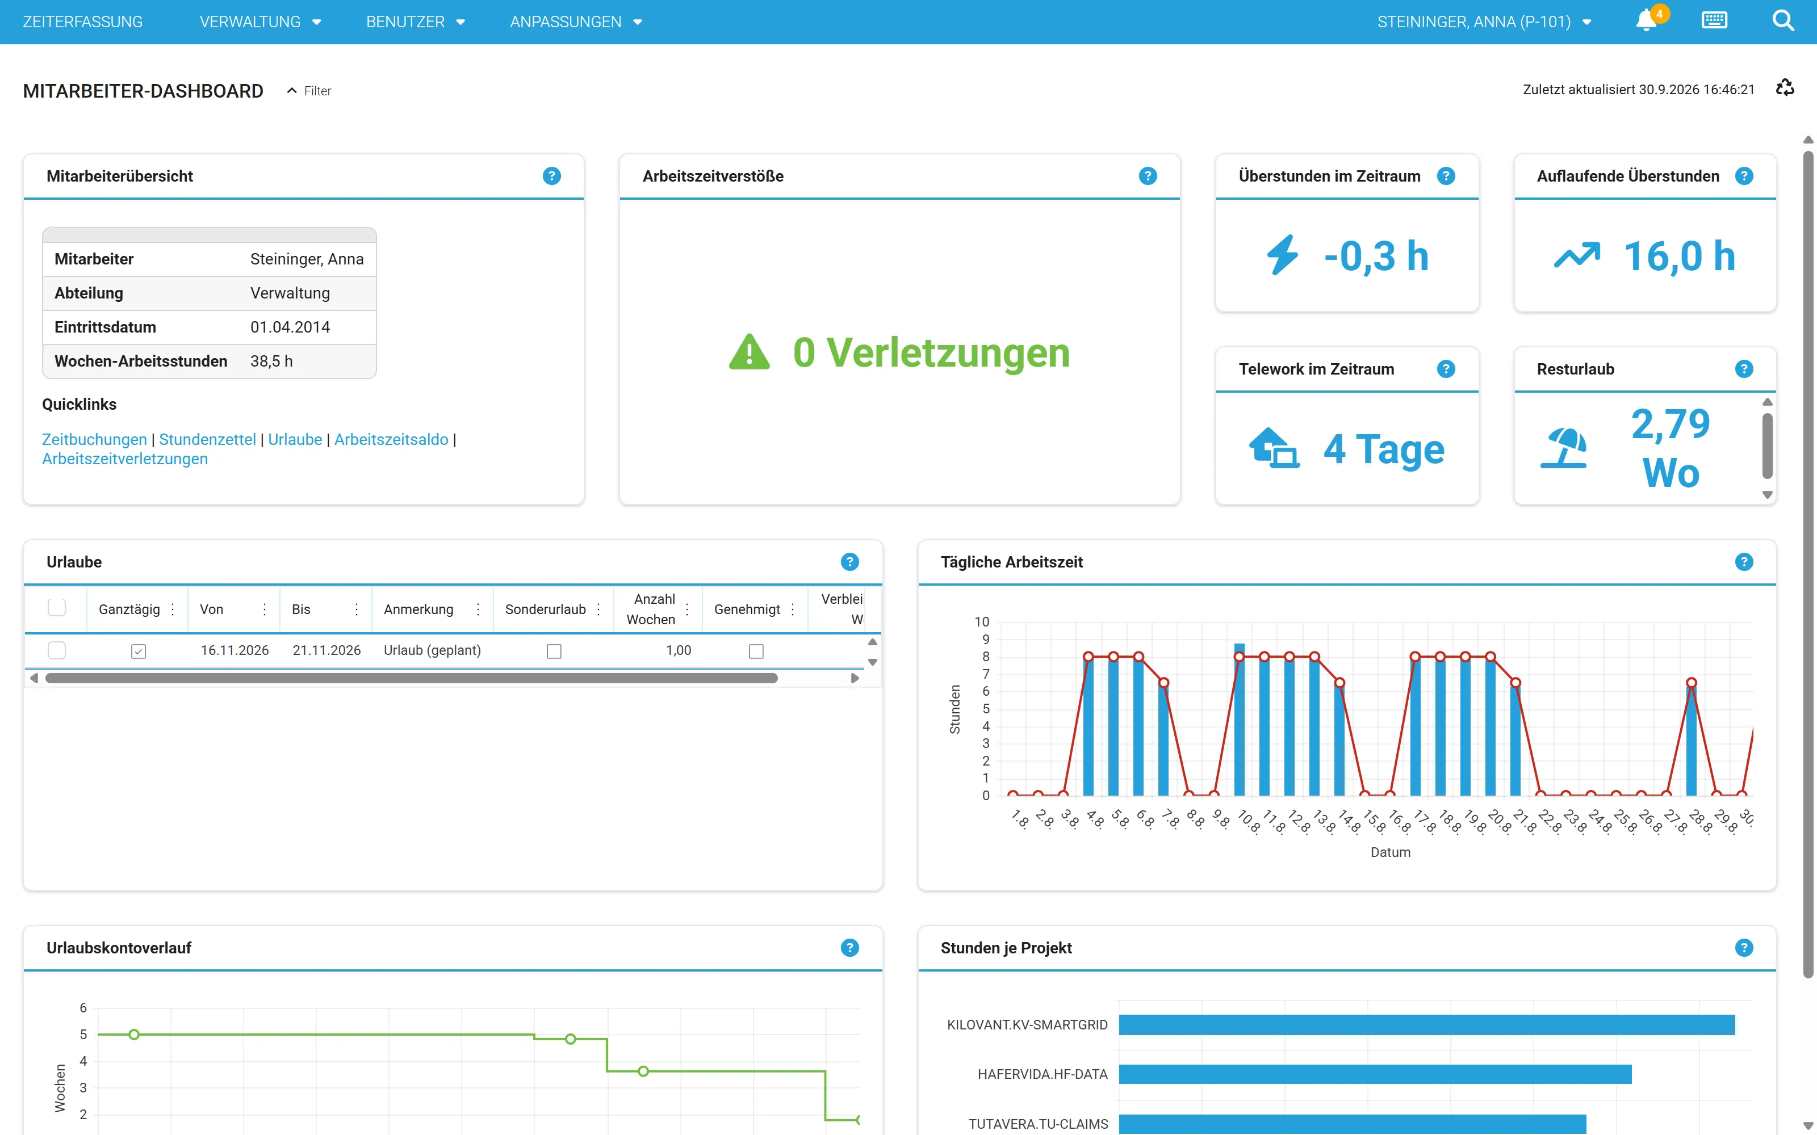
Task: Open Genehmigt column options menu
Action: pyautogui.click(x=793, y=609)
